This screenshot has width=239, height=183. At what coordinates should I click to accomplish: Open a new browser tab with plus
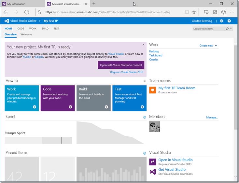(94, 4)
